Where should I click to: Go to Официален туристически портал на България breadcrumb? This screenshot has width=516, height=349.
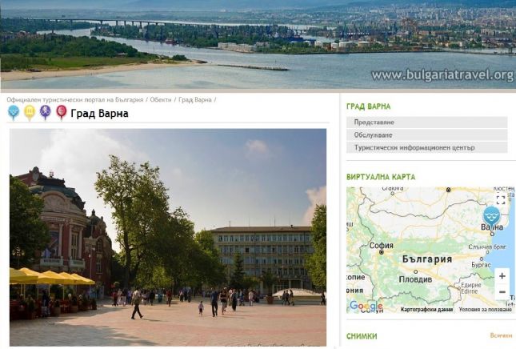click(x=75, y=99)
